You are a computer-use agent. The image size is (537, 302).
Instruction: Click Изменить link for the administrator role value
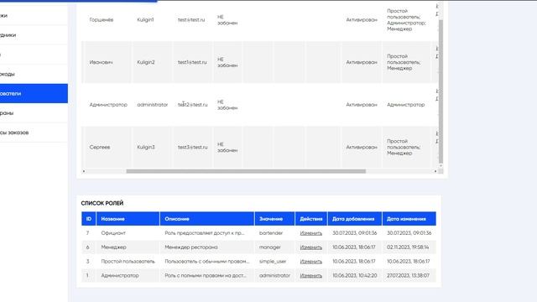pos(311,276)
